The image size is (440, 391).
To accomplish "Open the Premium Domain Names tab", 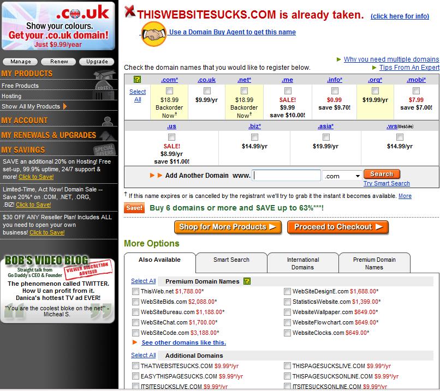I will [x=374, y=263].
